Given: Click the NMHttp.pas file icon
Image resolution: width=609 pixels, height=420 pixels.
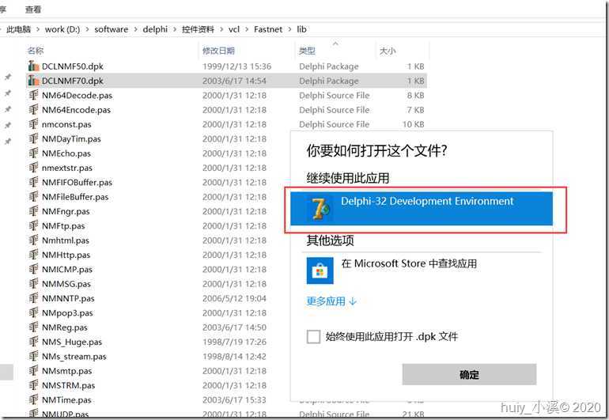Looking at the screenshot, I should click(34, 255).
